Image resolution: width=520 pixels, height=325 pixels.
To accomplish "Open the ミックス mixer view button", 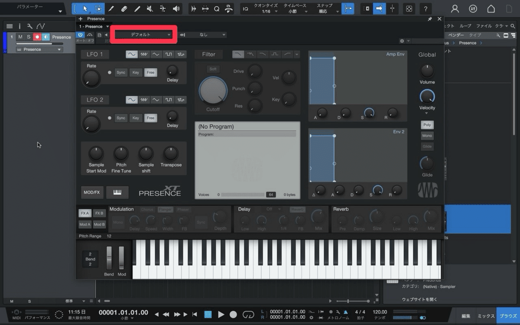I will (x=486, y=316).
